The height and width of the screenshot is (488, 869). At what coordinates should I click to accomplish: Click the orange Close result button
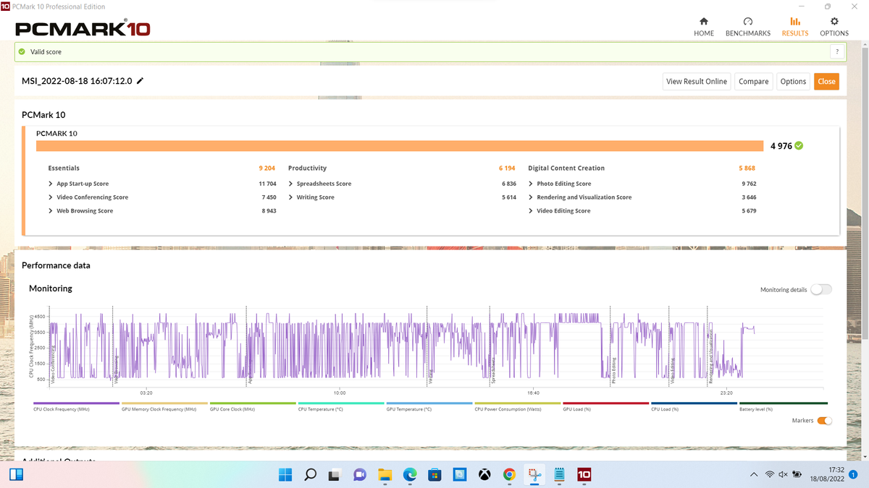click(826, 82)
